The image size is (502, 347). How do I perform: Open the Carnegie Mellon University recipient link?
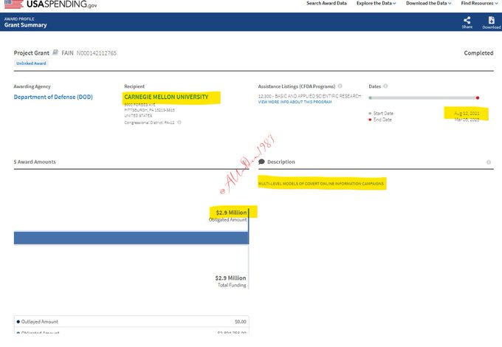(166, 97)
